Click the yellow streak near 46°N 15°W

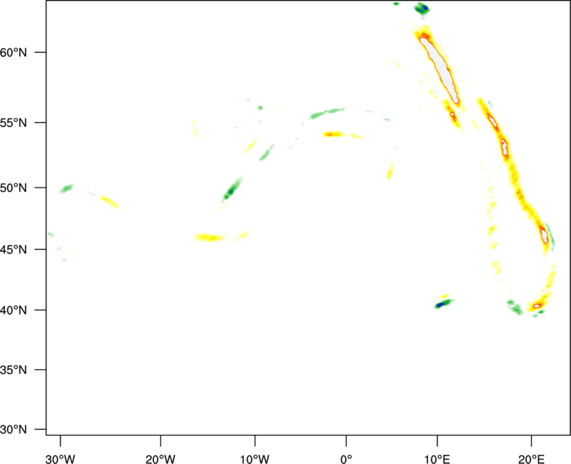pyautogui.click(x=209, y=238)
